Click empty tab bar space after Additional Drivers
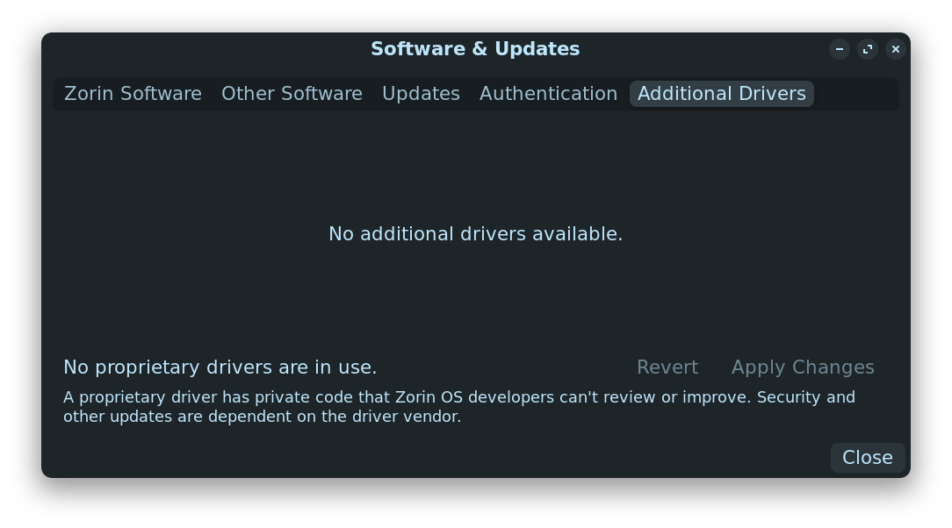Screen dimensions: 952x528 pyautogui.click(x=856, y=94)
